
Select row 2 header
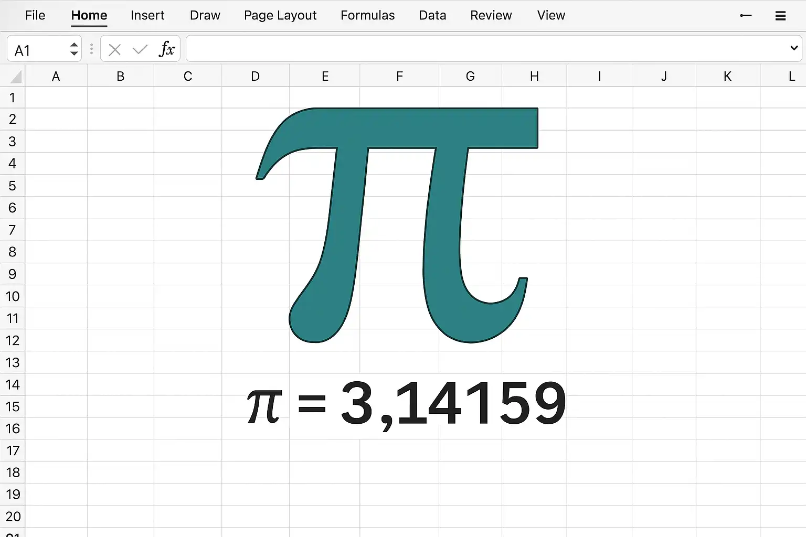tap(13, 120)
